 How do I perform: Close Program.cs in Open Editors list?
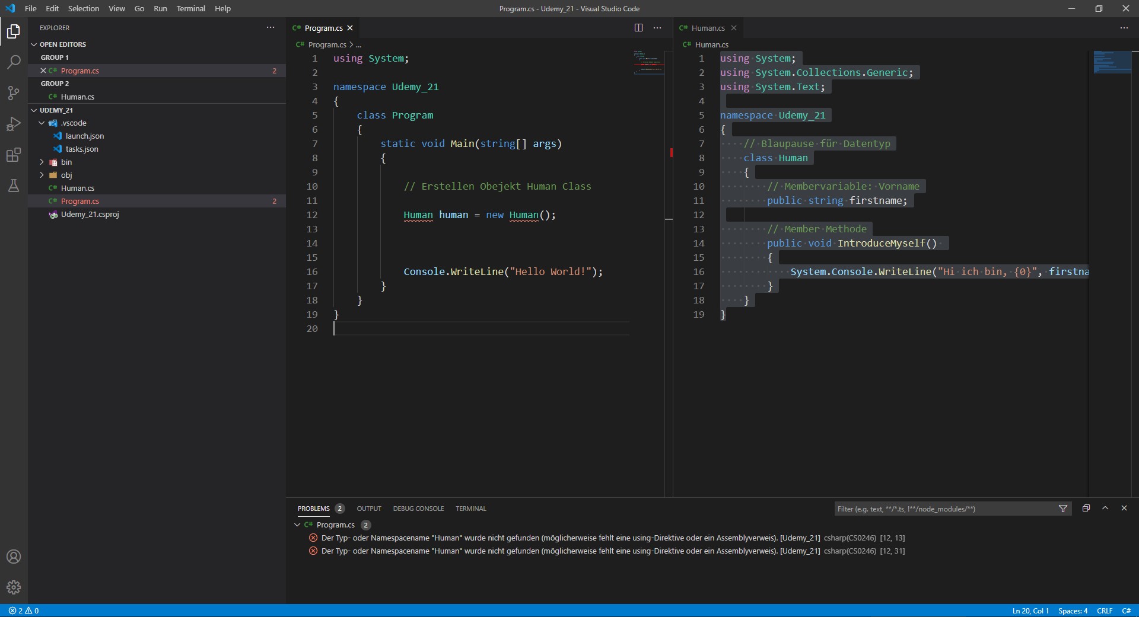(x=43, y=71)
